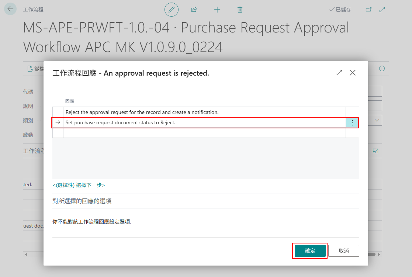Click the left scroll arrow on the background page

tap(26, 255)
